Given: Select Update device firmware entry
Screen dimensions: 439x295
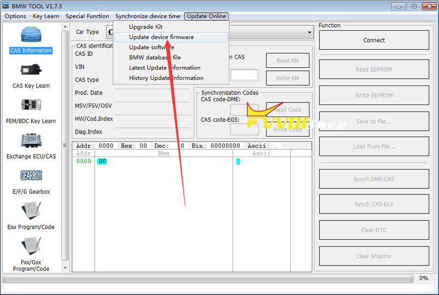Looking at the screenshot, I should click(x=171, y=37).
